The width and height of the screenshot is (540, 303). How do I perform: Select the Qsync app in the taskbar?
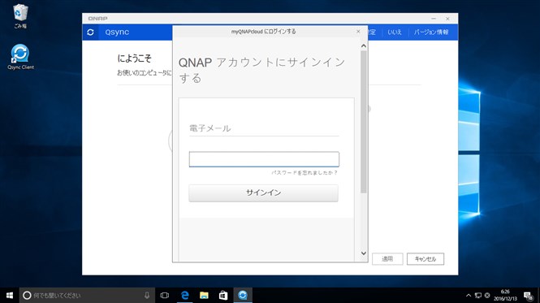pyautogui.click(x=243, y=295)
